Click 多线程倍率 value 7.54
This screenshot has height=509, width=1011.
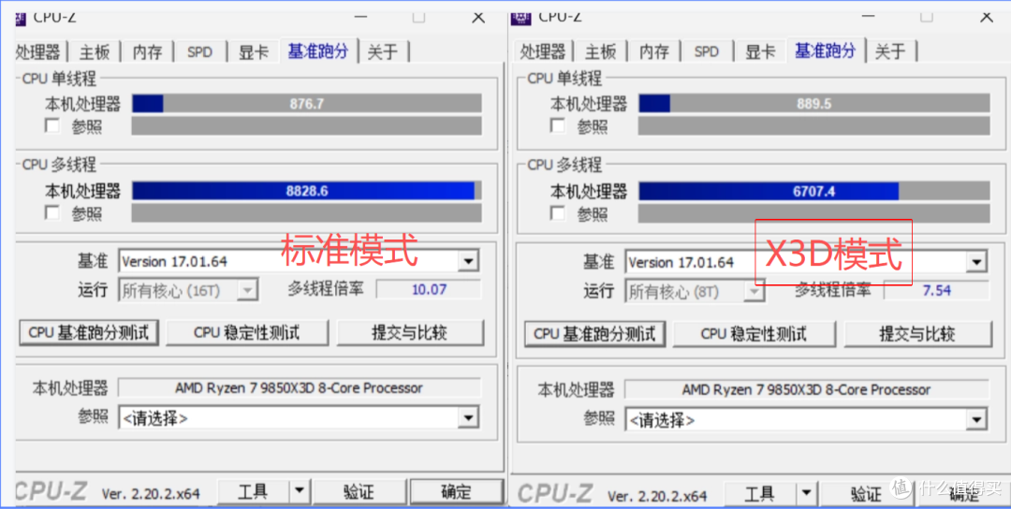(936, 291)
